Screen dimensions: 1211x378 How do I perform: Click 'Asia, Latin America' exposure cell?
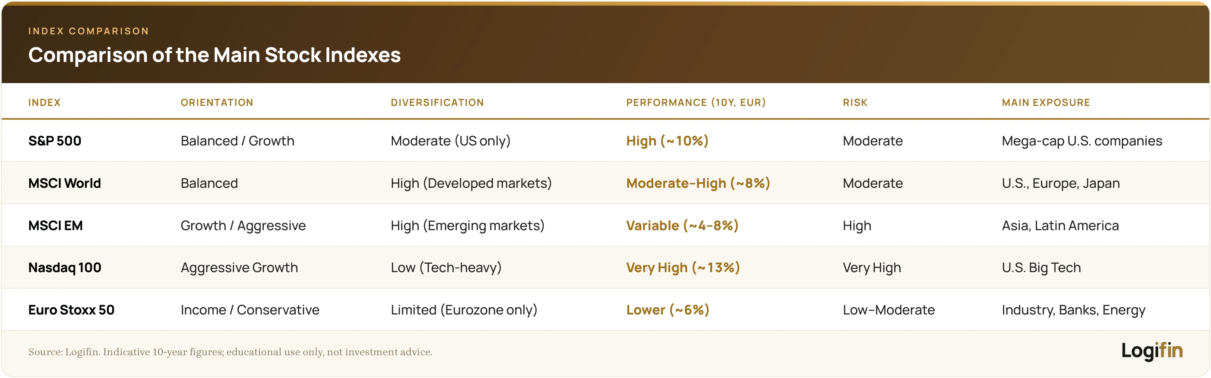[1060, 225]
